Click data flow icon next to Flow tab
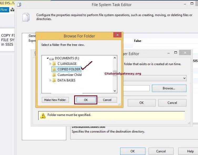This screenshot has width=198, height=155. (12, 10)
